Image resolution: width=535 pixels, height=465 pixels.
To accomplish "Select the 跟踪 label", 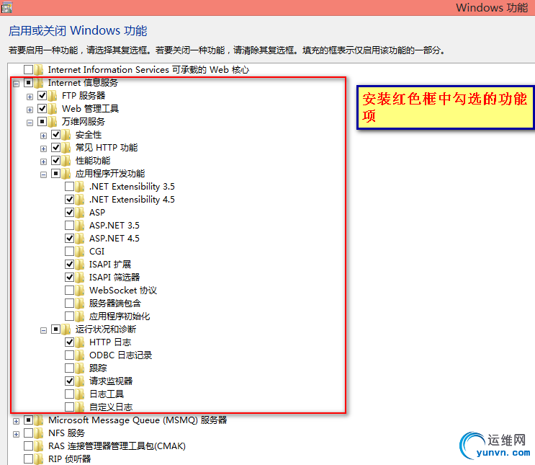I will coord(98,368).
